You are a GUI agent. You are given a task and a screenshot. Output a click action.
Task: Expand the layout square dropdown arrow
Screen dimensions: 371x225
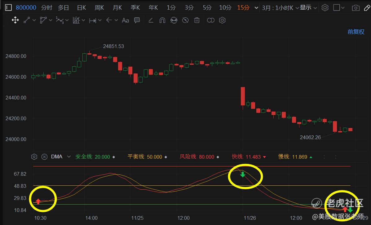pyautogui.click(x=343, y=8)
